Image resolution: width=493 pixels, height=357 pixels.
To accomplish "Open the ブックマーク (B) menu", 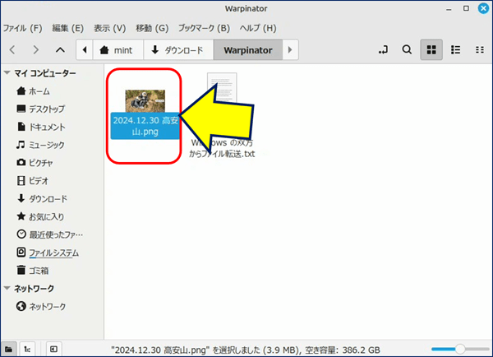I will click(204, 28).
